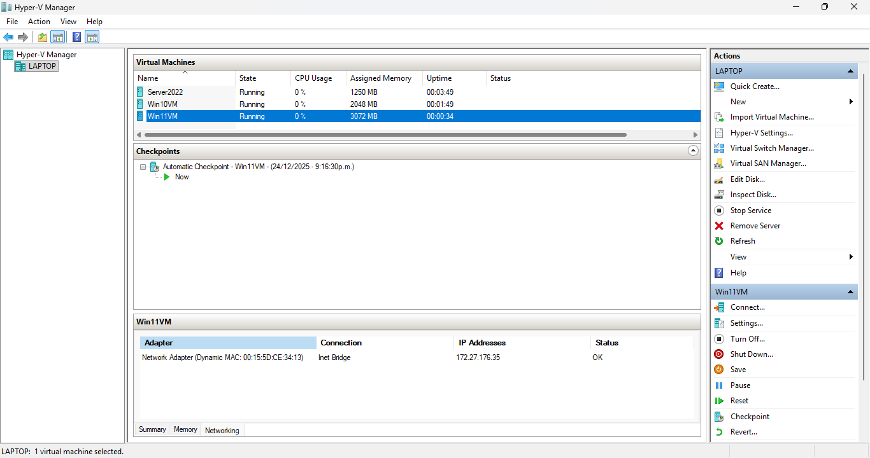This screenshot has width=870, height=458.
Task: Toggle the Action pane toolbar button
Action: point(92,37)
